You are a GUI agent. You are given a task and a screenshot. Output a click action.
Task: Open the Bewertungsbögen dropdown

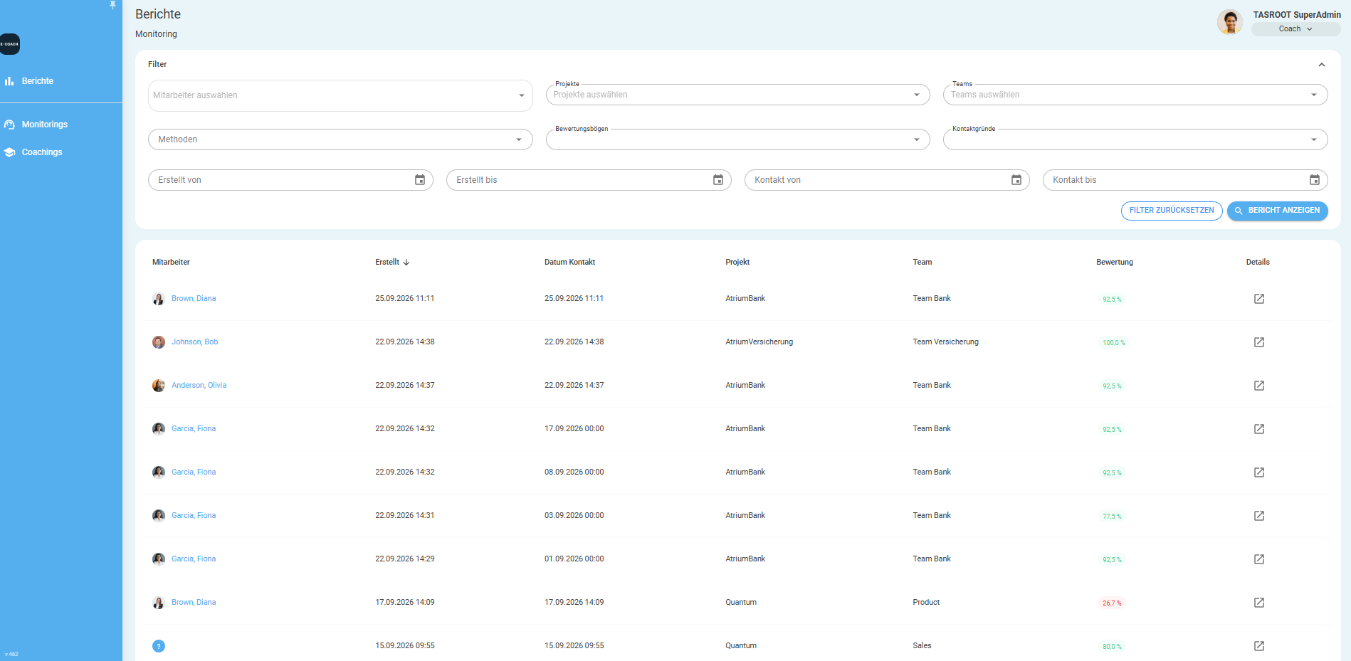tap(737, 139)
